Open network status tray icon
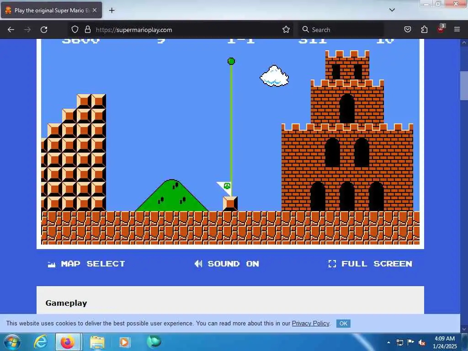 coord(399,342)
